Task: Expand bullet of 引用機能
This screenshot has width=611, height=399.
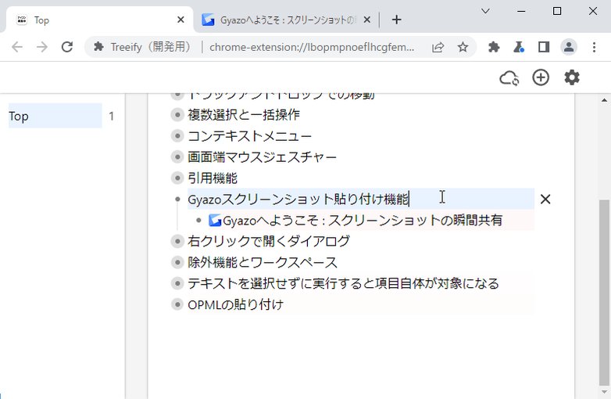Action: 177,178
